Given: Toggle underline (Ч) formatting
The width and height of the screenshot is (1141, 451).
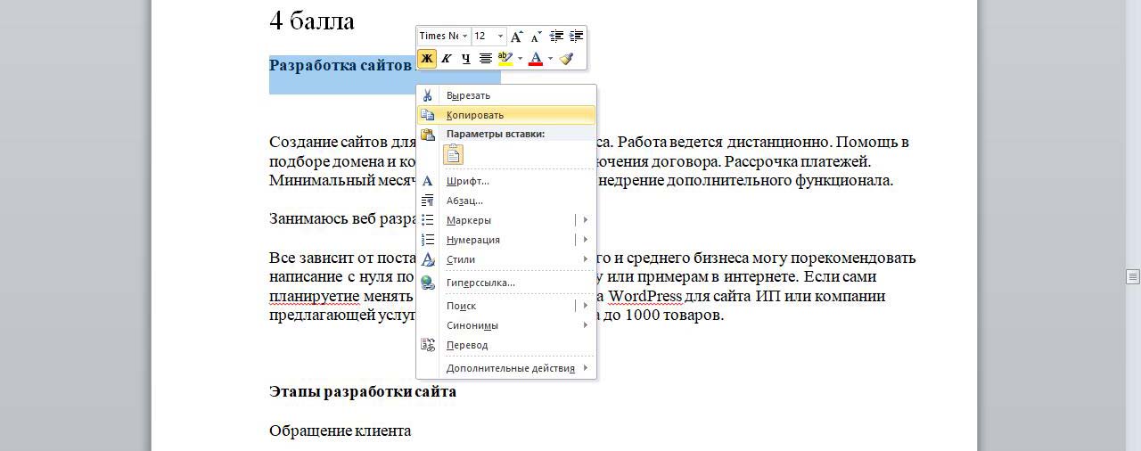Looking at the screenshot, I should coord(465,59).
